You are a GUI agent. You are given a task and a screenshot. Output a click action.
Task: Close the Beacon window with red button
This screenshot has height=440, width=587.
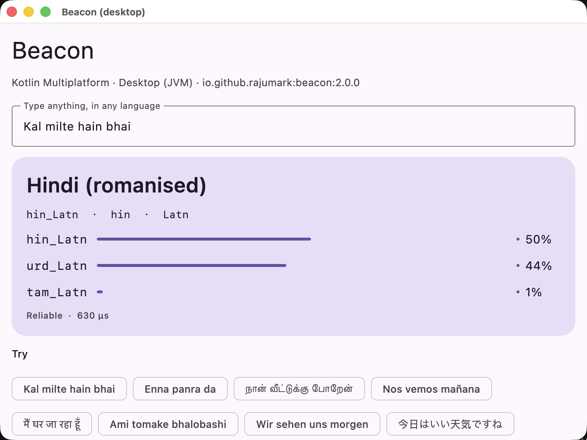(12, 12)
